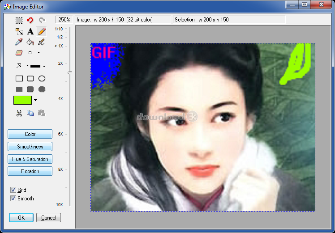Select the resize image tool
335x233 pixels.
point(19,32)
